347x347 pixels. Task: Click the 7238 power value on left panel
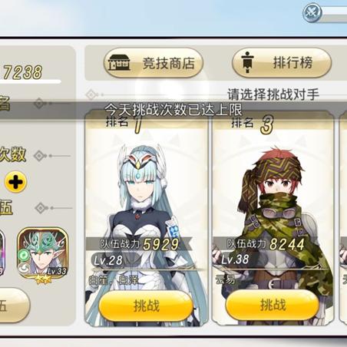point(22,72)
